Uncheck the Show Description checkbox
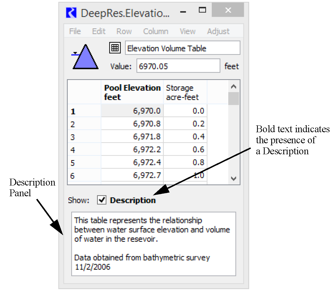 click(102, 200)
